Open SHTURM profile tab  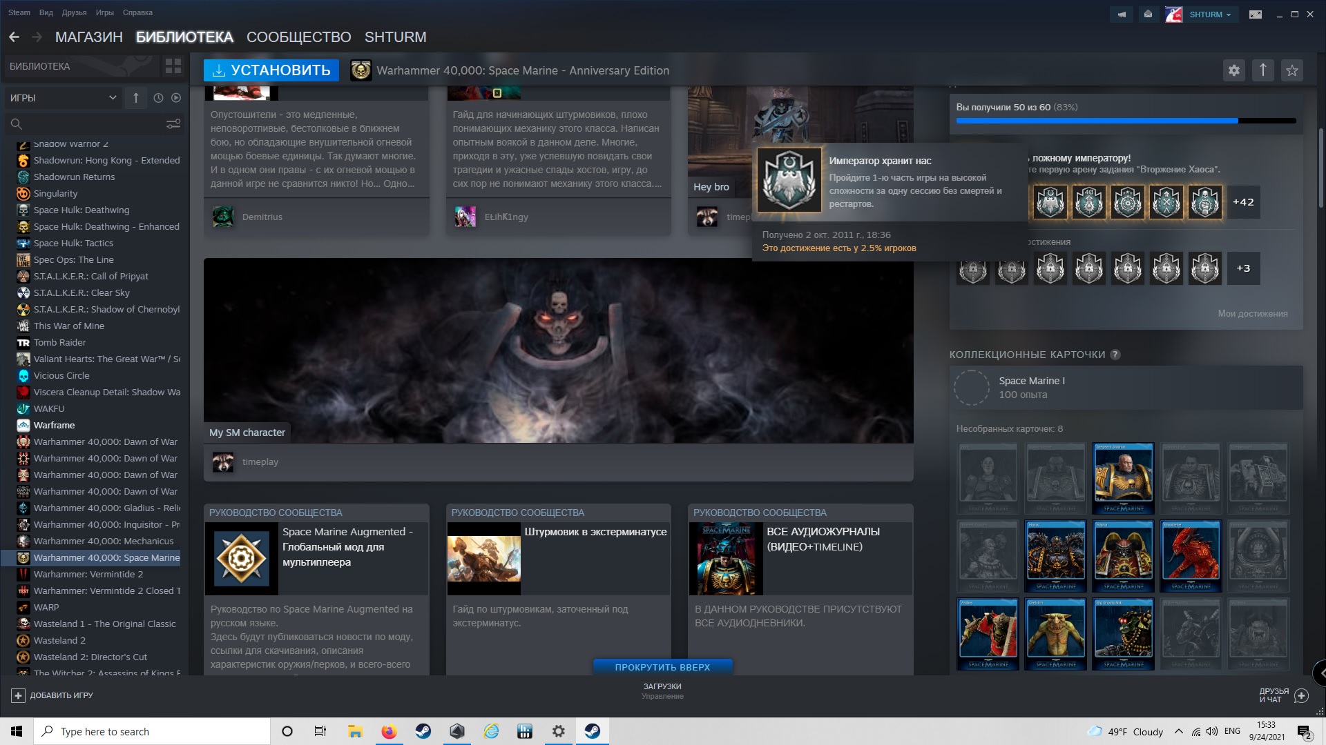396,37
